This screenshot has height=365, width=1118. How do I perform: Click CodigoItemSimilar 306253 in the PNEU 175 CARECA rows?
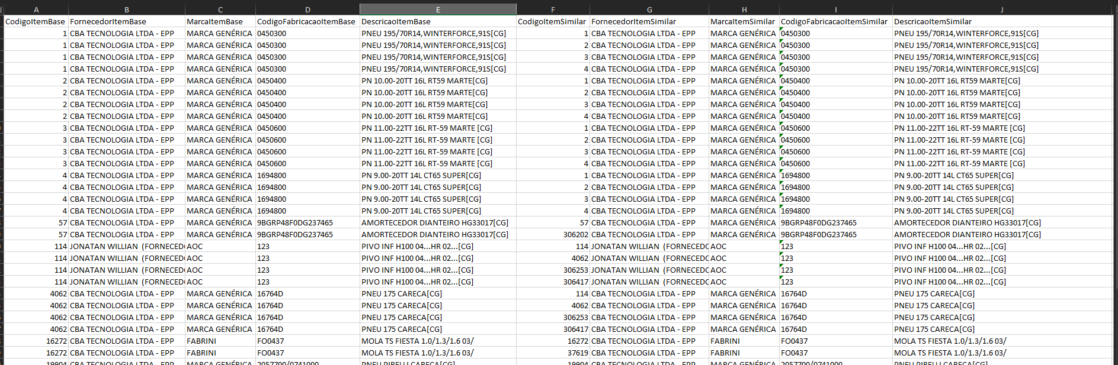(x=553, y=317)
